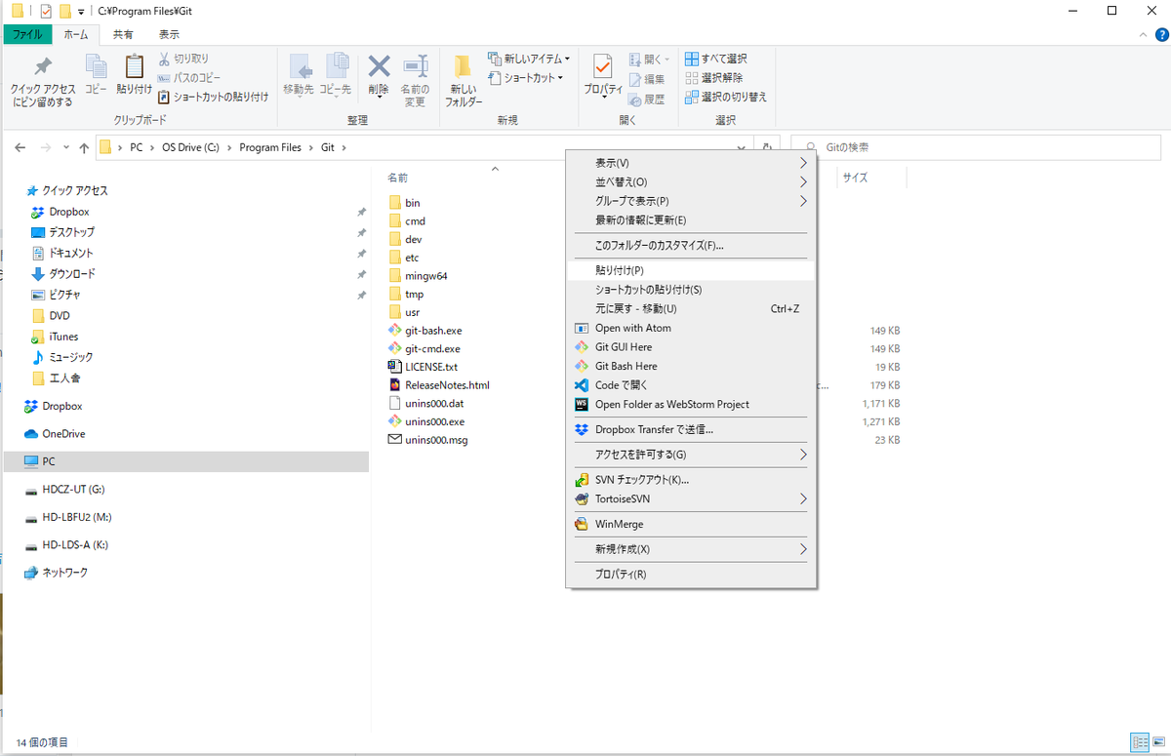Image resolution: width=1171 pixels, height=756 pixels.
Task: Click 編集 in the 開く ribbon group
Action: 647,79
